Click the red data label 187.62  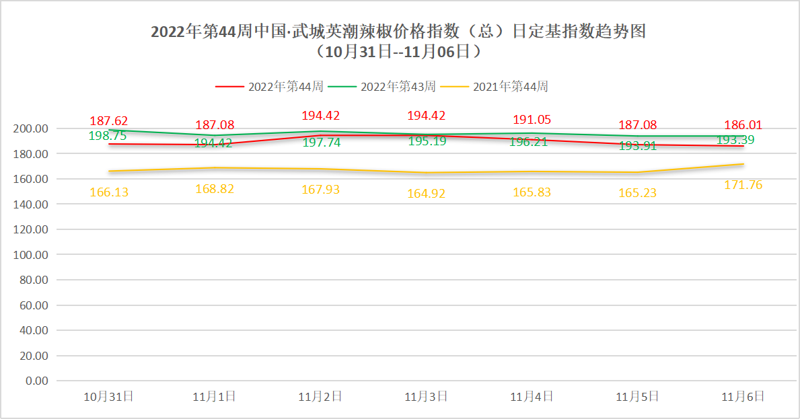coord(108,121)
